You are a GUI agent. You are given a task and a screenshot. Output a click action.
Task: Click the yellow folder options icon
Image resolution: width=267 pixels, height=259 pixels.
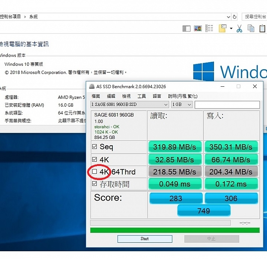click(222, 29)
